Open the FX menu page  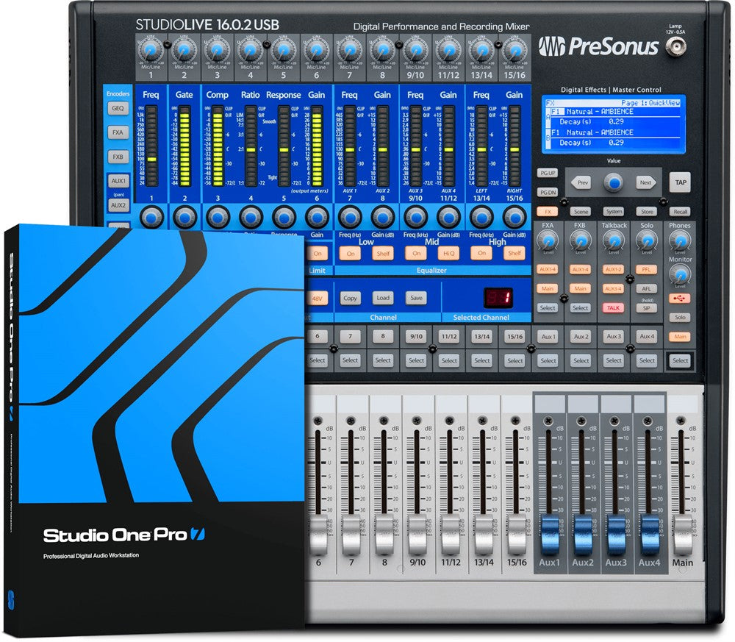pos(548,212)
